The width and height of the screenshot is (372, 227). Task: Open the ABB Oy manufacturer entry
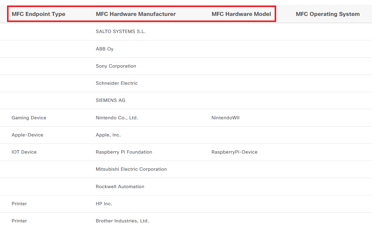click(104, 49)
